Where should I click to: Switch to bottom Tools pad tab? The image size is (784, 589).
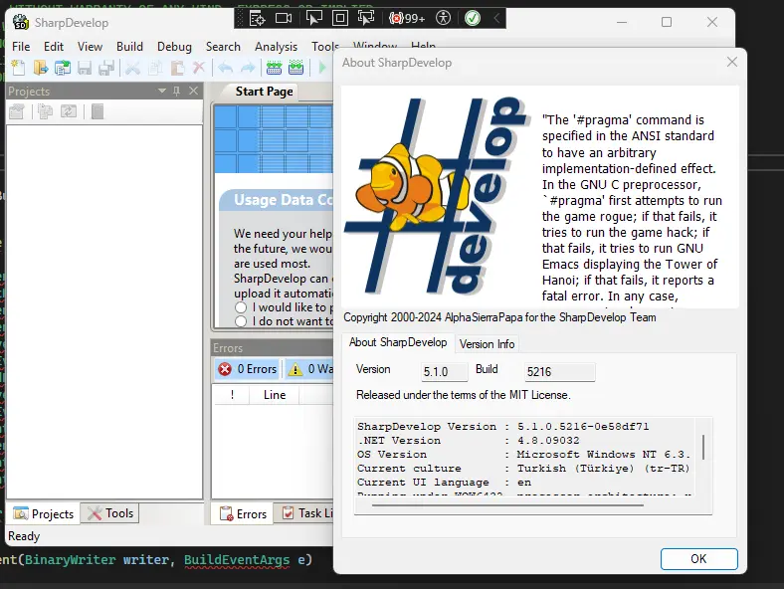pos(110,513)
